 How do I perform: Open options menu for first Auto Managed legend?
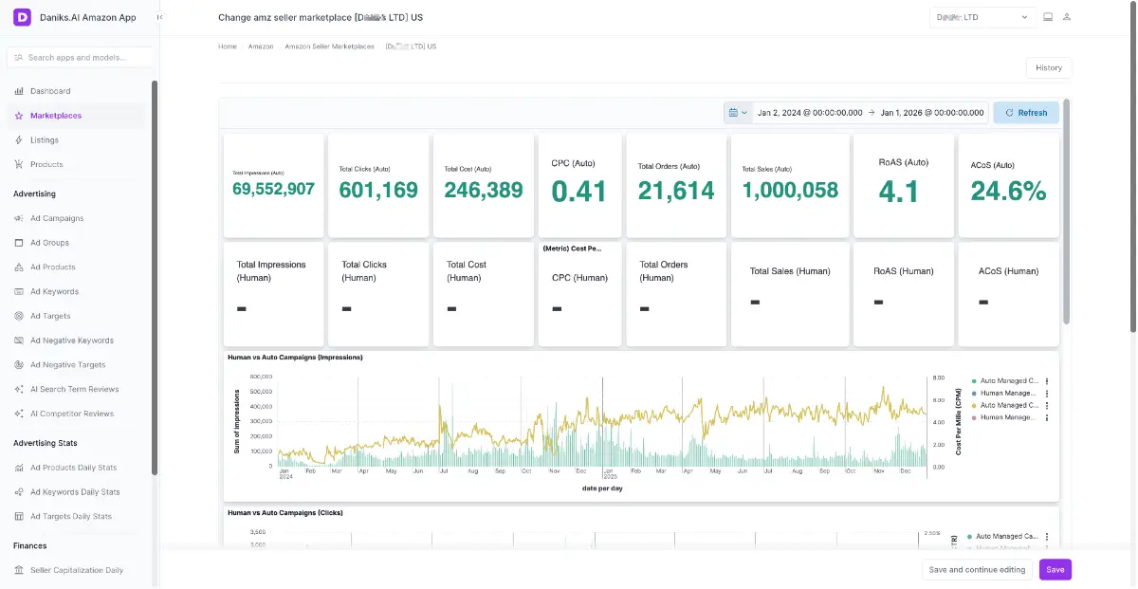pyautogui.click(x=1047, y=380)
